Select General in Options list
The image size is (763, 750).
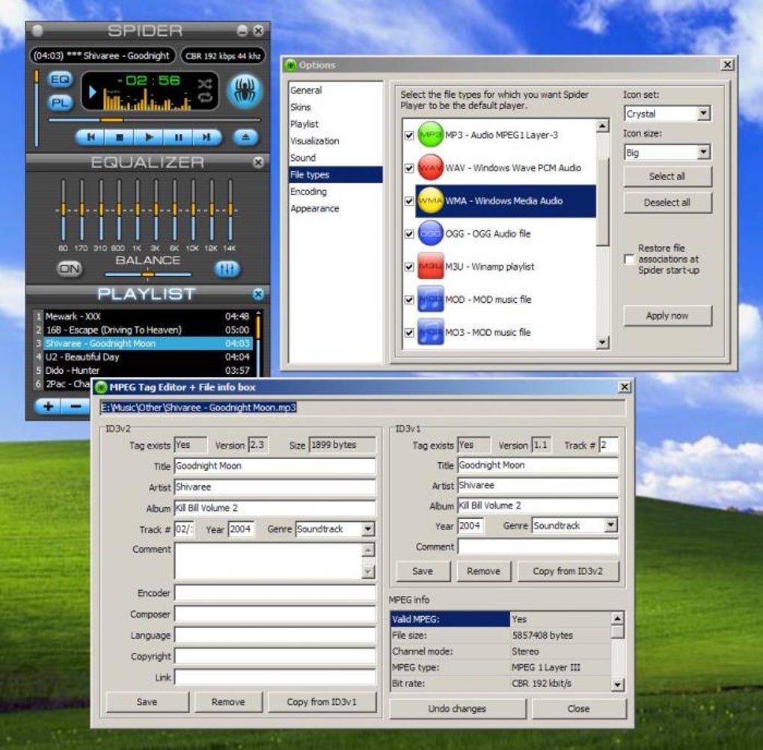(306, 90)
